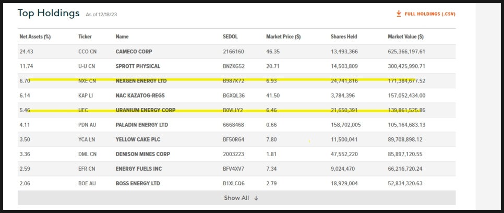Image resolution: width=504 pixels, height=213 pixels.
Task: Click net assets value 24.43
Action: [x=27, y=52]
